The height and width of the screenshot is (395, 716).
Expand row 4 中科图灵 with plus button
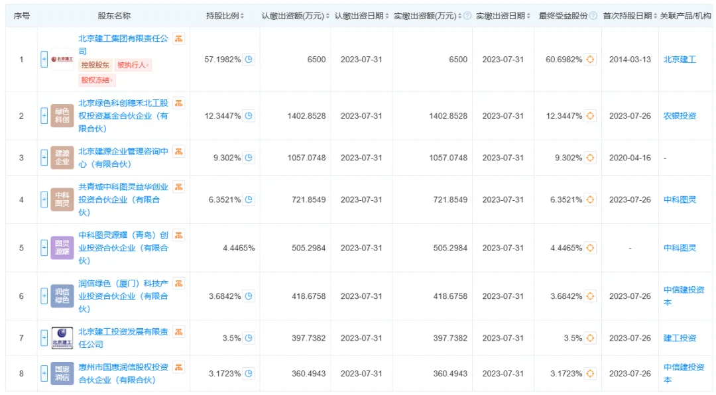pyautogui.click(x=44, y=199)
